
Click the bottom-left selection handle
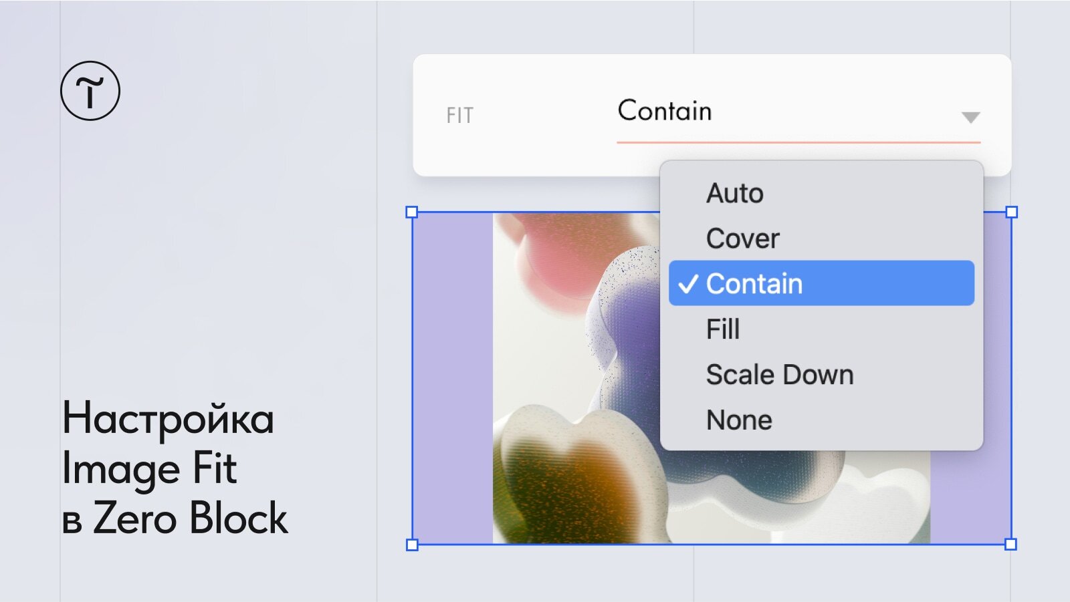412,545
